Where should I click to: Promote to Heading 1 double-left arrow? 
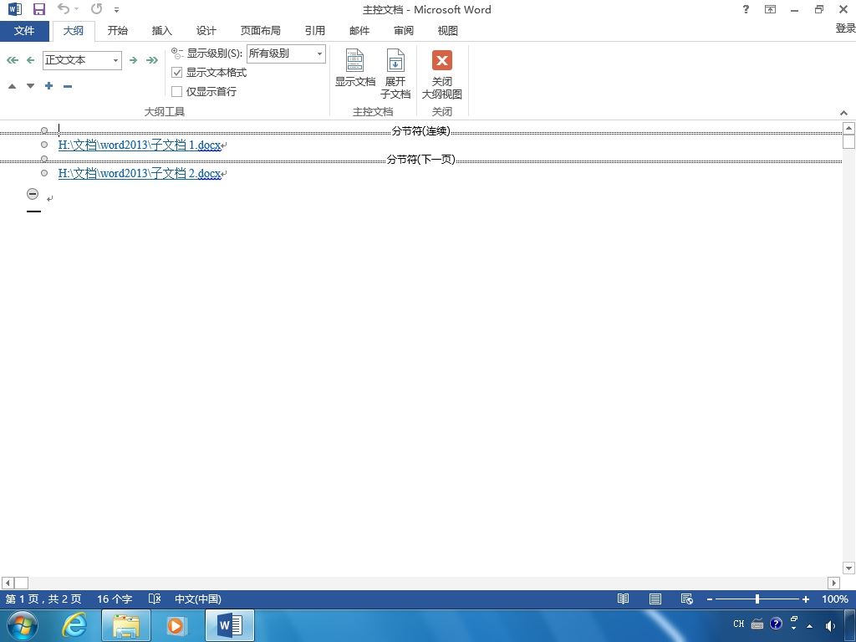[12, 60]
